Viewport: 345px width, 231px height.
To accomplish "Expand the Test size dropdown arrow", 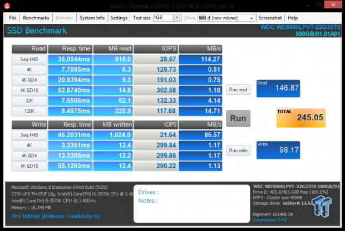I will point(176,18).
